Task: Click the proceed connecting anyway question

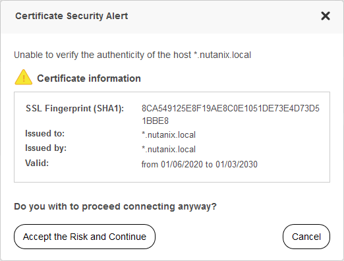Action: click(115, 206)
